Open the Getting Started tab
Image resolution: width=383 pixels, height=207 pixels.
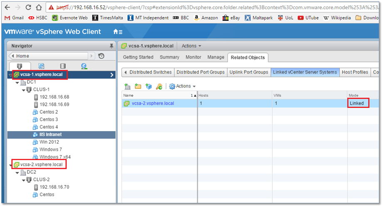138,57
